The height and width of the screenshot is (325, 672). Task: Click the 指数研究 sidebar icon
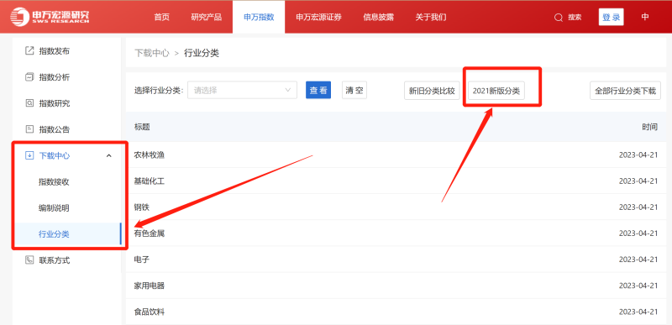coord(29,103)
